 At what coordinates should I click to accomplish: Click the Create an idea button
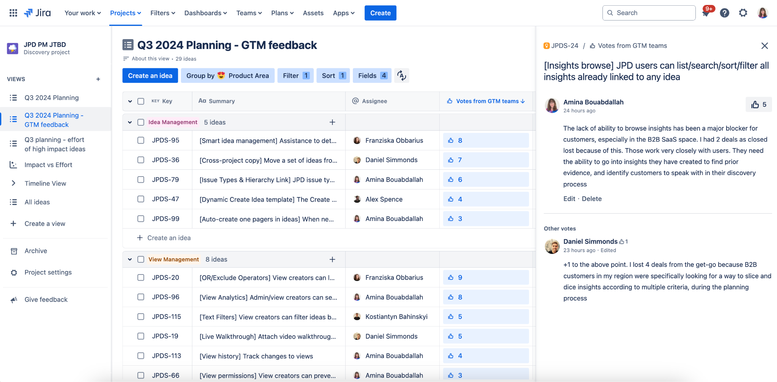(x=150, y=76)
